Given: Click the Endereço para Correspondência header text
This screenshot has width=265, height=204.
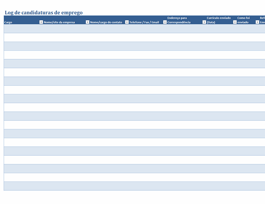Looking at the screenshot, I should tap(179, 20).
